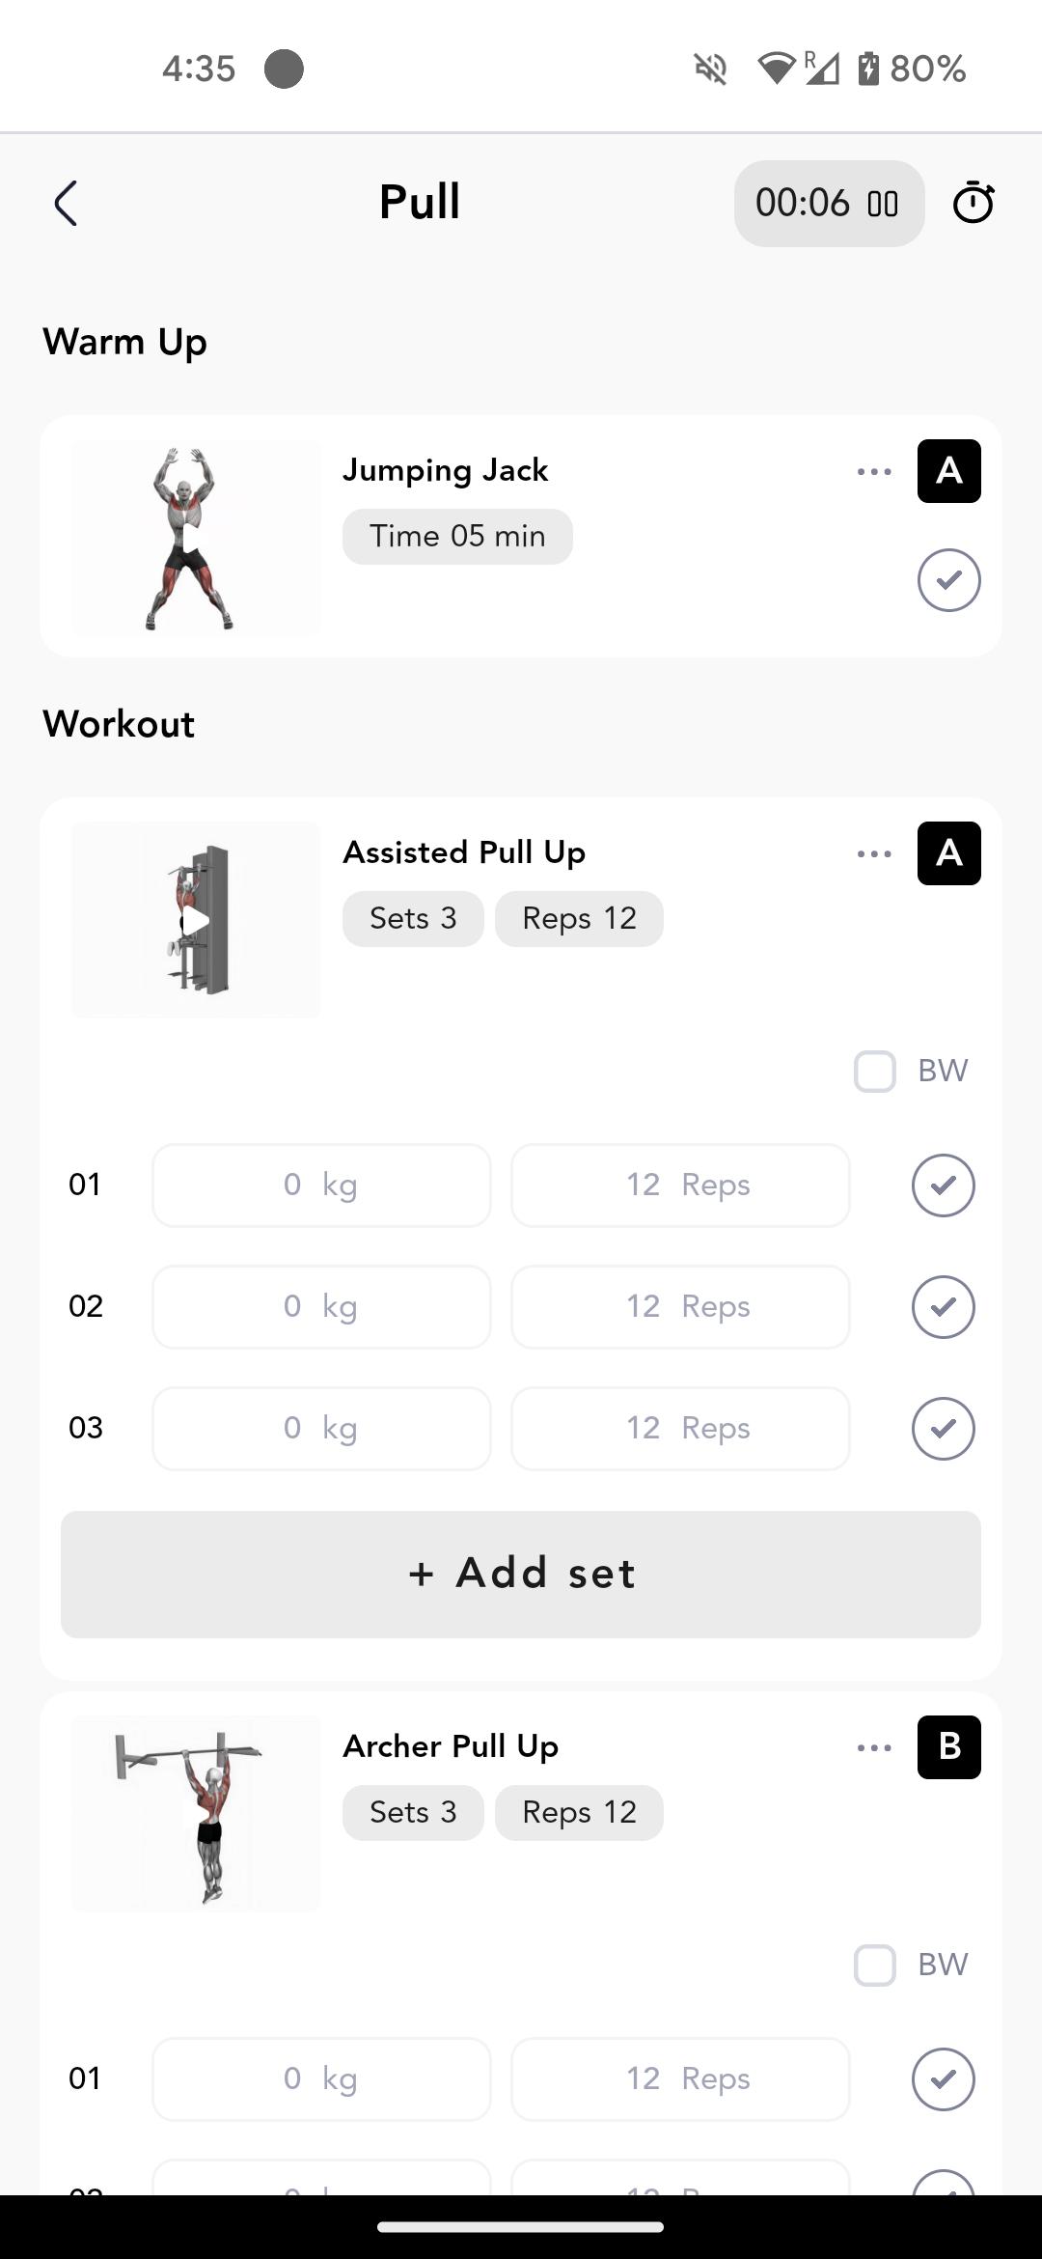Image resolution: width=1042 pixels, height=2259 pixels.
Task: Enable BW checkbox for Archer Pull Up
Action: pyautogui.click(x=875, y=1966)
